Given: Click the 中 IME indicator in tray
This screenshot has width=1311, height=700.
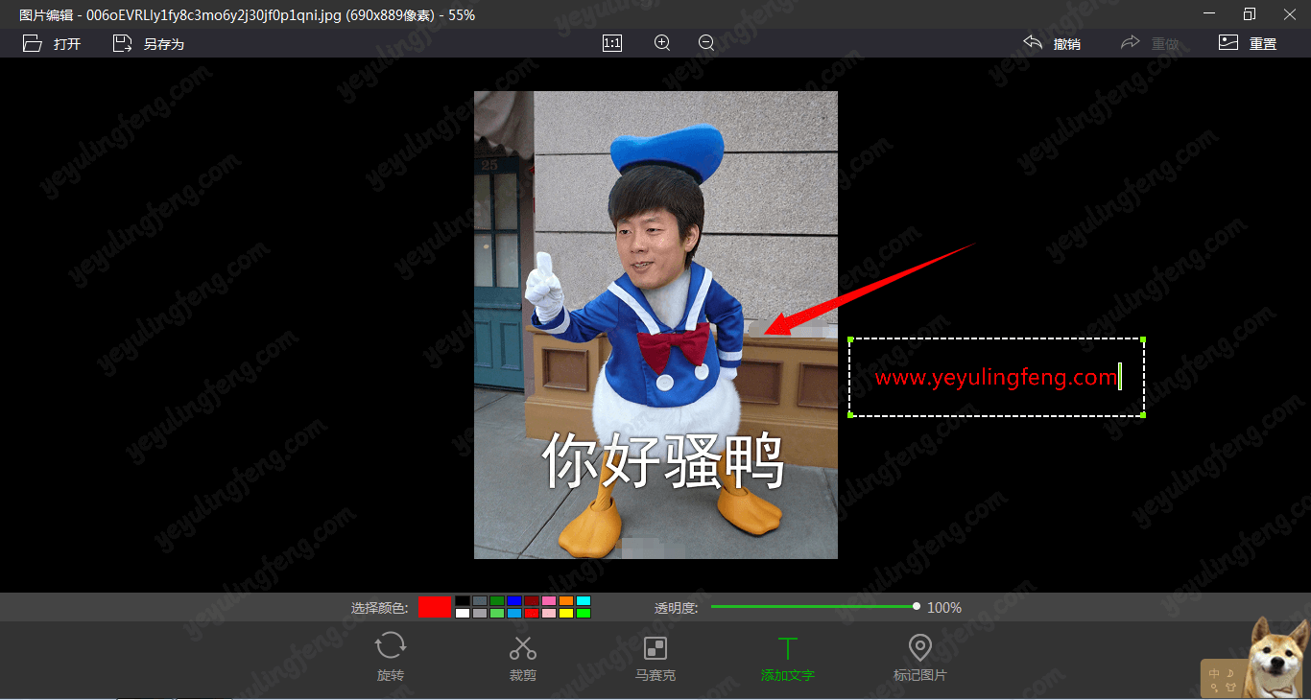Looking at the screenshot, I should point(1215,673).
